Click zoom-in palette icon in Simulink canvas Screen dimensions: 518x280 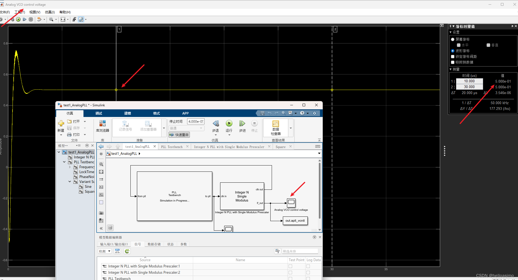pos(101,164)
